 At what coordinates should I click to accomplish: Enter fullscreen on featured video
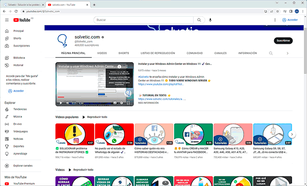[128, 103]
